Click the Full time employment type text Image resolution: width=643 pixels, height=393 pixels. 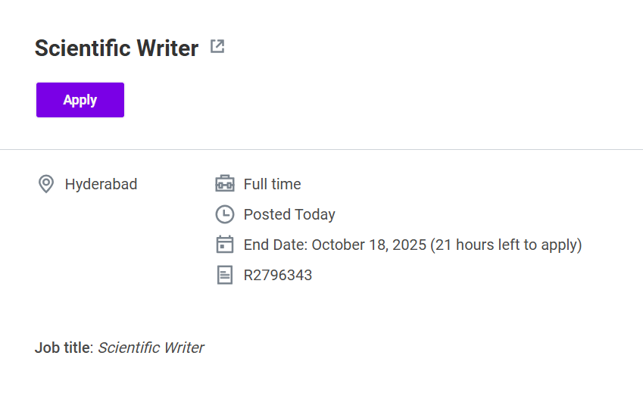pos(272,184)
